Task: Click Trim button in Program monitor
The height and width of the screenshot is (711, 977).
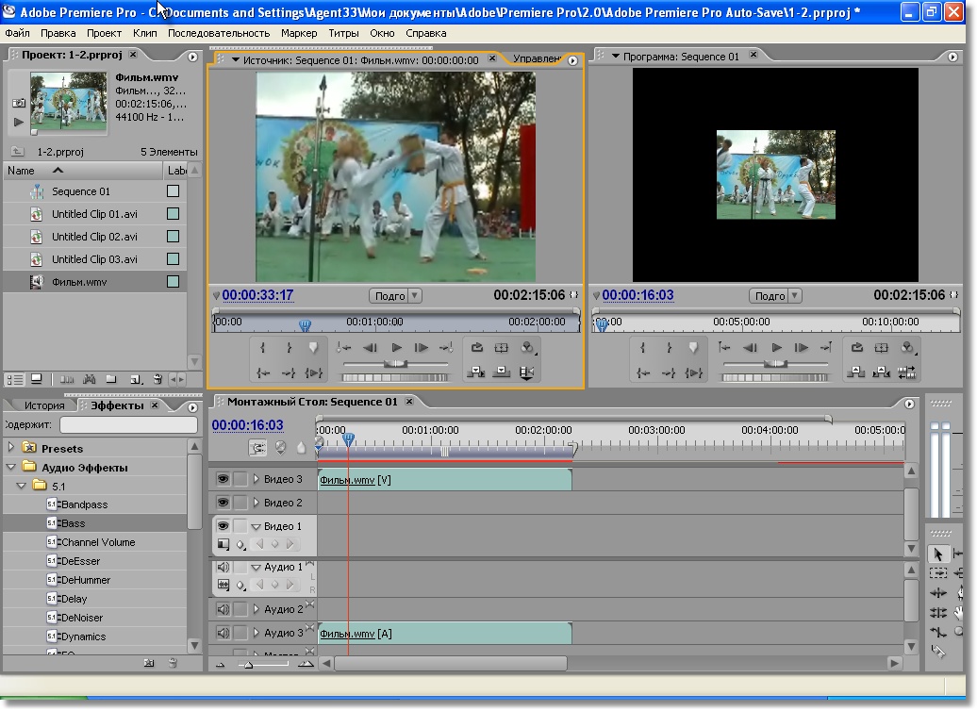Action: 906,372
